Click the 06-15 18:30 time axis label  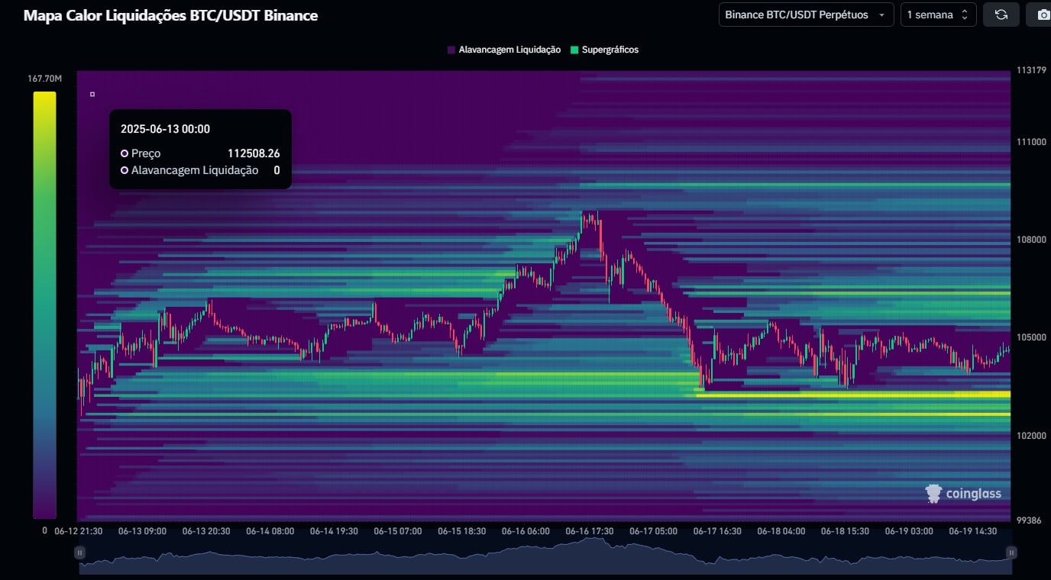tap(461, 530)
